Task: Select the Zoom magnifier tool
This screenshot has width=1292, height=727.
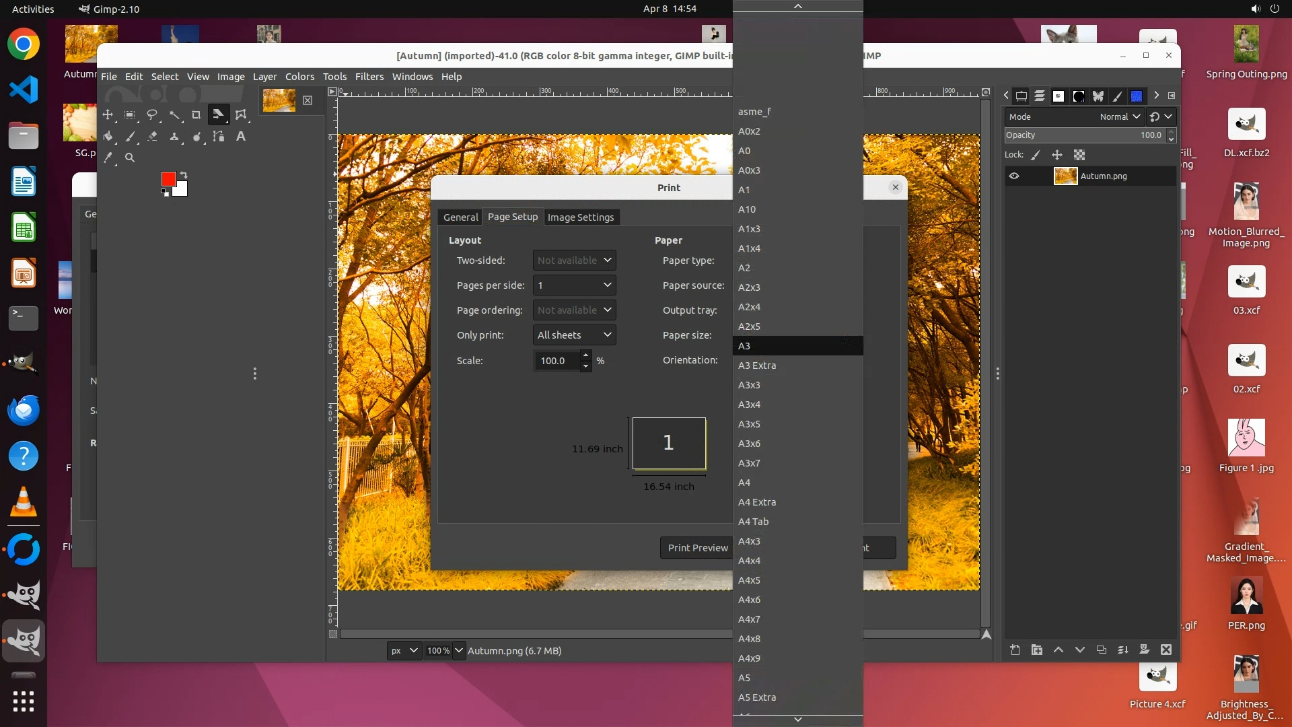Action: click(130, 158)
